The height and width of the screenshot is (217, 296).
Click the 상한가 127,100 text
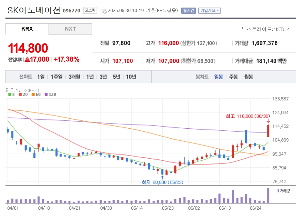tap(199, 43)
